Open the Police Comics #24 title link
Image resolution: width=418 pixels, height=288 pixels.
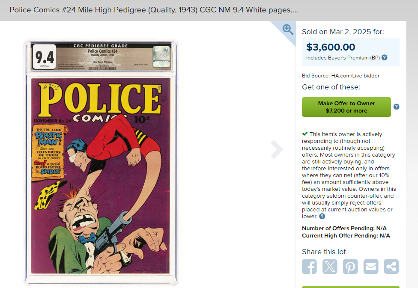point(34,10)
